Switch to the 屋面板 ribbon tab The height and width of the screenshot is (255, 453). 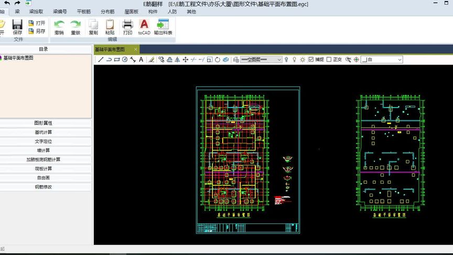coord(131,12)
